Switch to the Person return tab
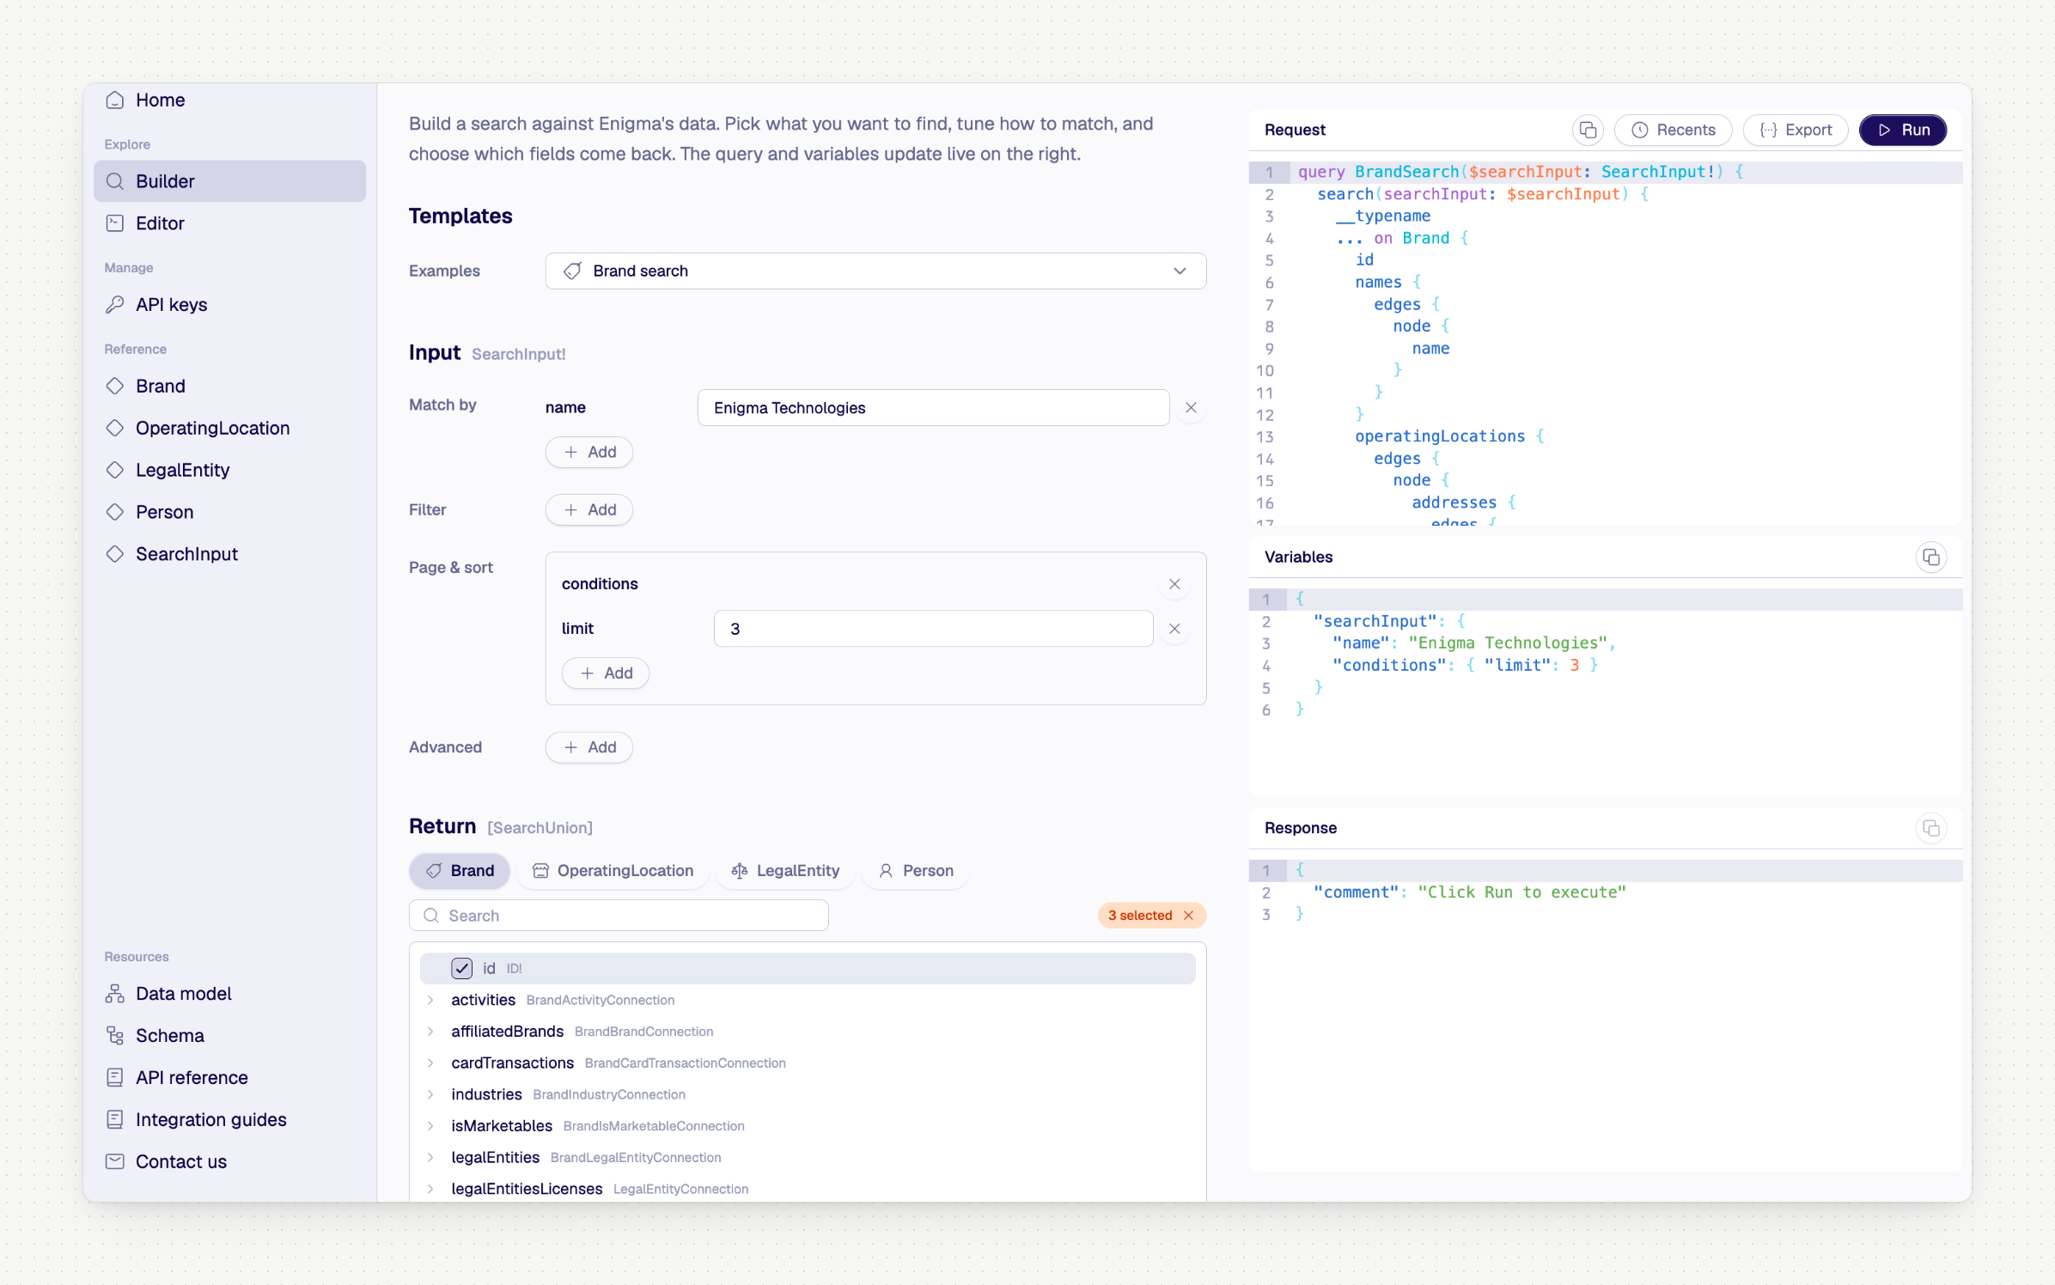The image size is (2055, 1285). coord(916,871)
